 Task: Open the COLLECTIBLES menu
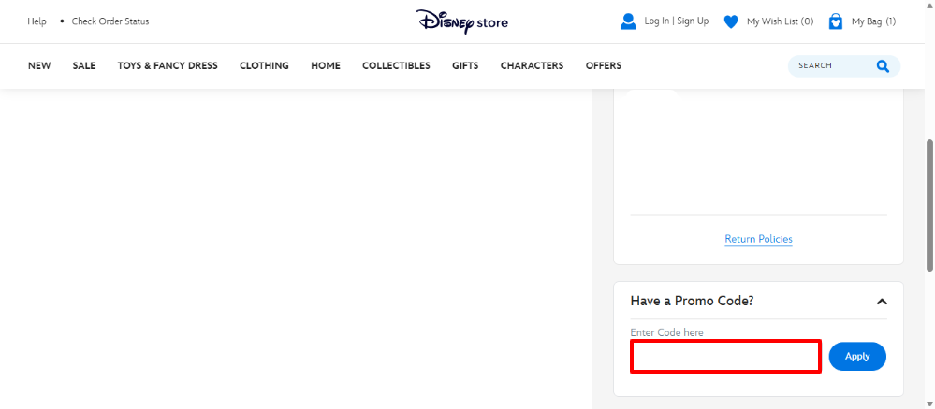(396, 66)
